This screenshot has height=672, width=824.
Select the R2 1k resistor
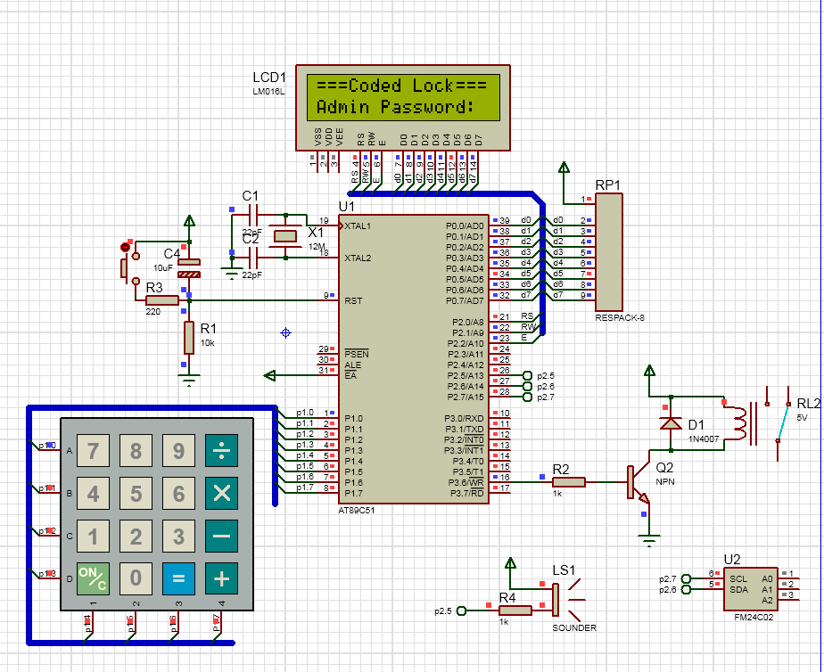tap(569, 482)
